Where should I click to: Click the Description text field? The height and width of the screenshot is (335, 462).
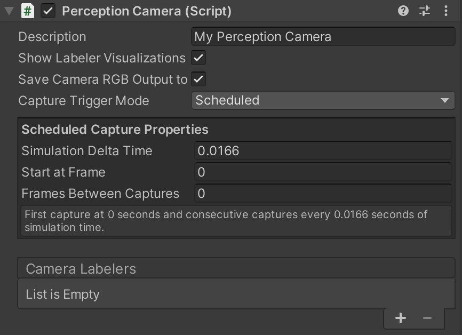point(323,37)
